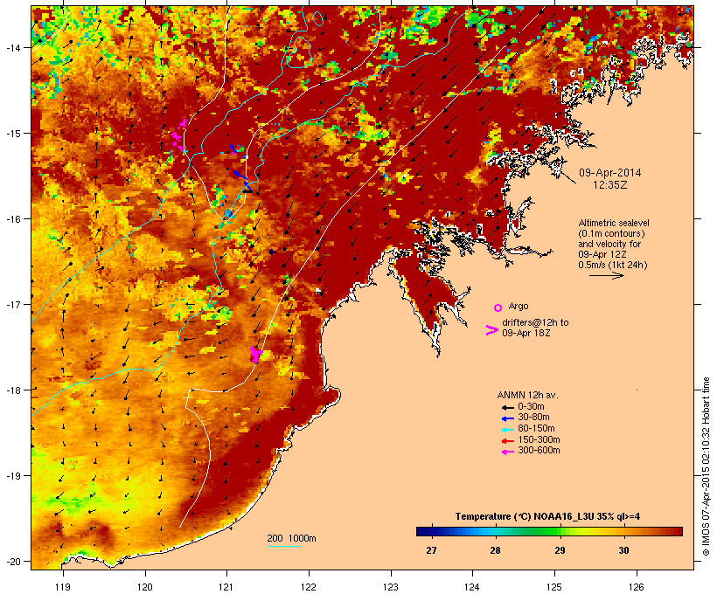Click the latitude label -18

pyautogui.click(x=12, y=390)
